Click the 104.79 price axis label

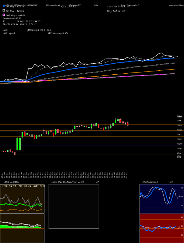pos(179,144)
